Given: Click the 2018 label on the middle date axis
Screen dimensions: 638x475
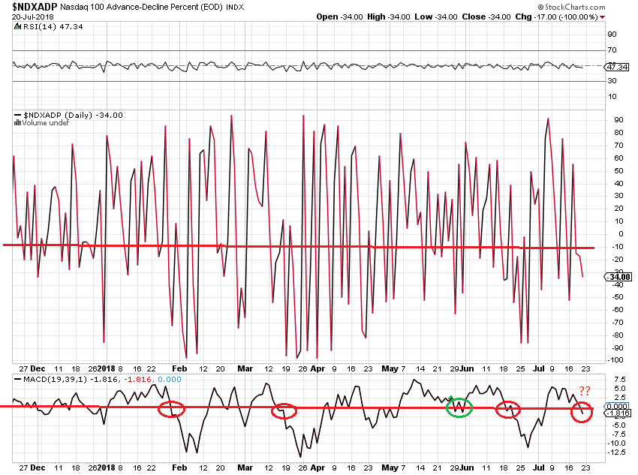Looking at the screenshot, I should pos(107,369).
